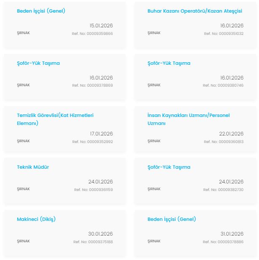Open Şoför-Yük Taşıma listing with ref 00009378869
The width and height of the screenshot is (259, 260).
click(38, 63)
